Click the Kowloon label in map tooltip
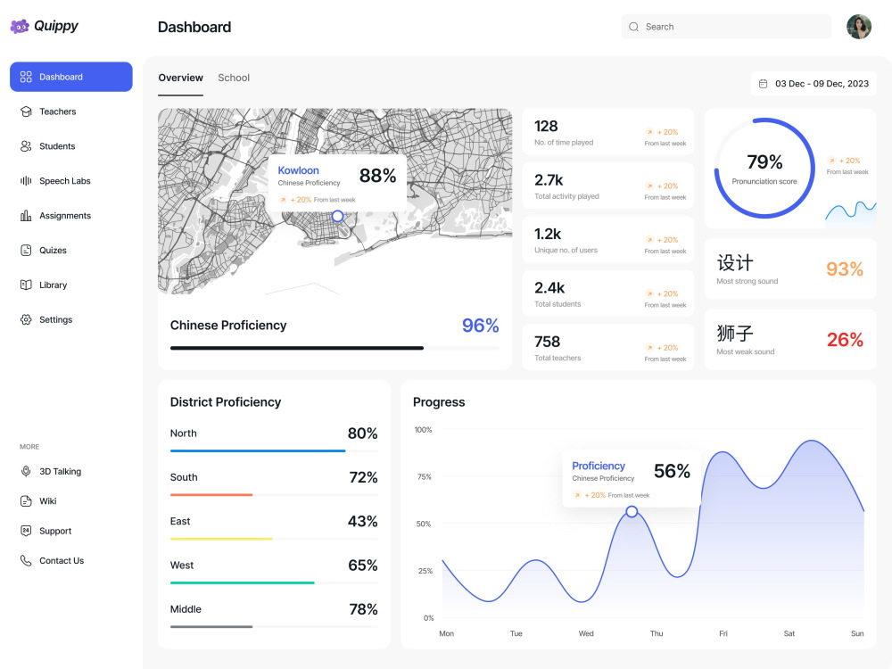Image resolution: width=892 pixels, height=669 pixels. click(x=298, y=170)
